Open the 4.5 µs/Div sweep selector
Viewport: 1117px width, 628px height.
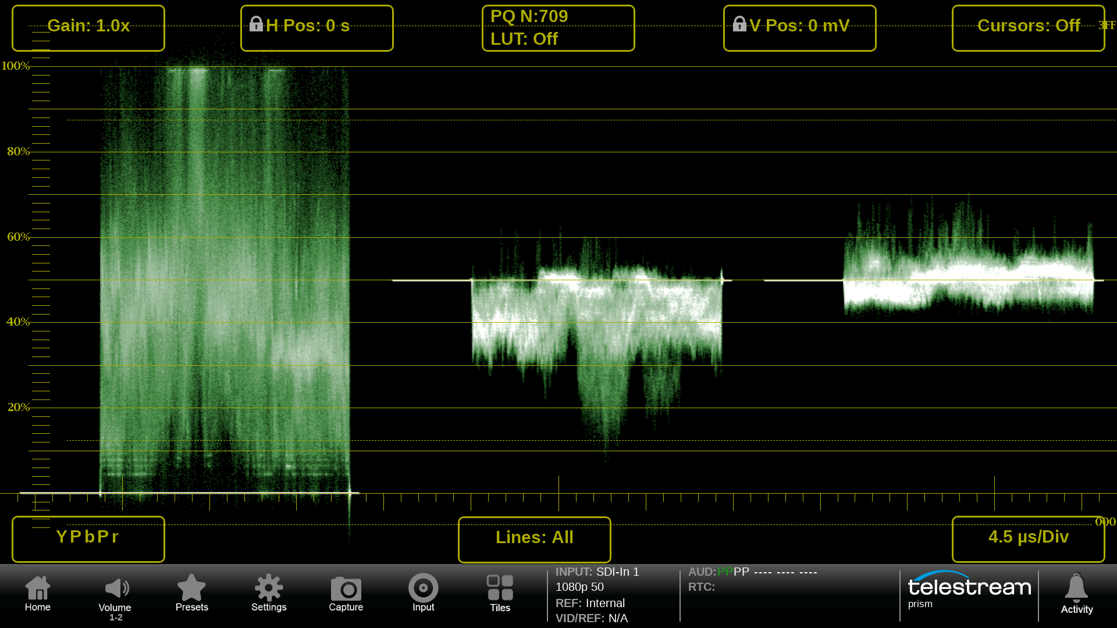click(x=1028, y=538)
